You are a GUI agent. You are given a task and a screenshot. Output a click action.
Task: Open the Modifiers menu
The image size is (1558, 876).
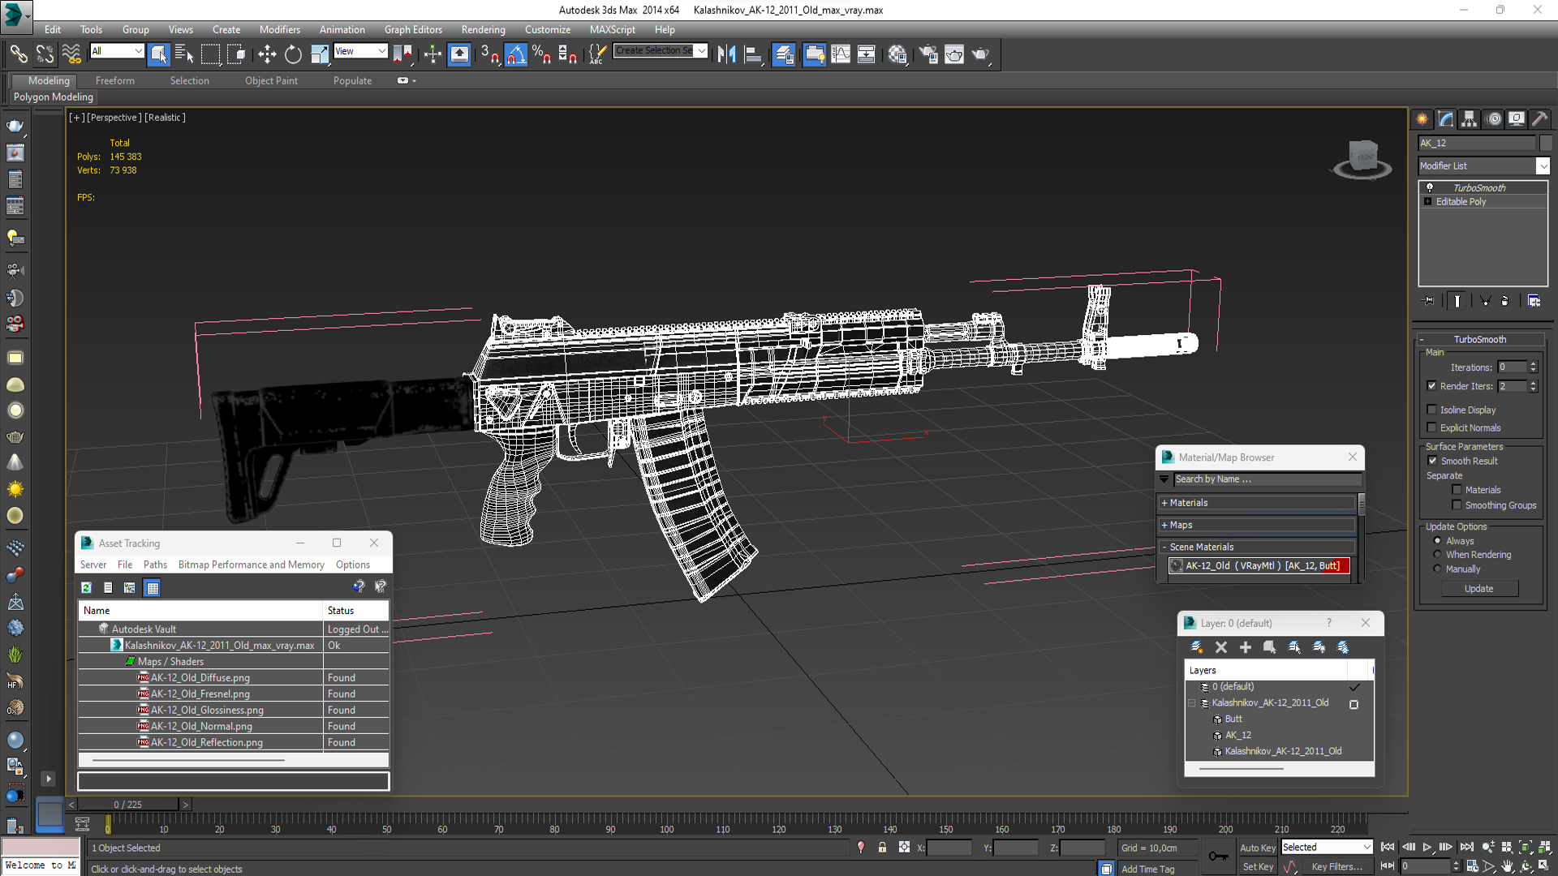(279, 30)
